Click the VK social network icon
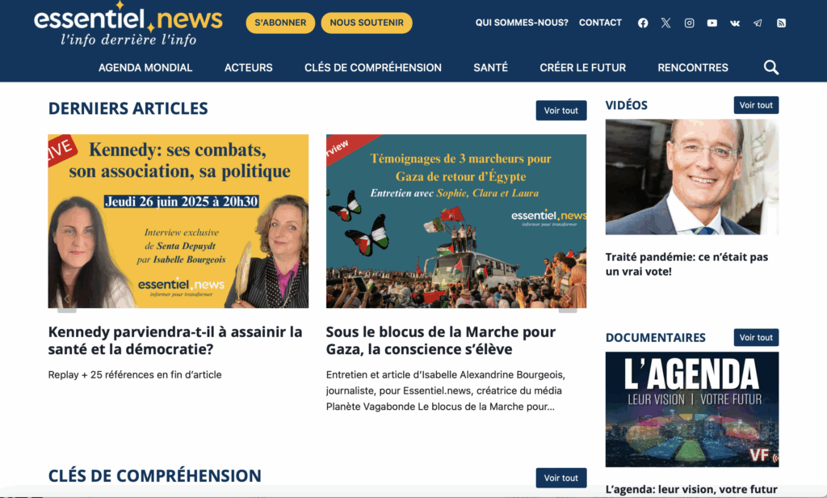This screenshot has height=498, width=827. [735, 23]
